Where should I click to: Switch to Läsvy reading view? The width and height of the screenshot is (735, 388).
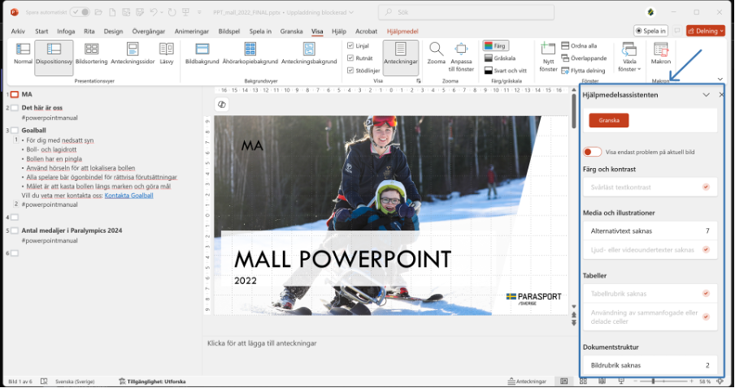click(167, 54)
